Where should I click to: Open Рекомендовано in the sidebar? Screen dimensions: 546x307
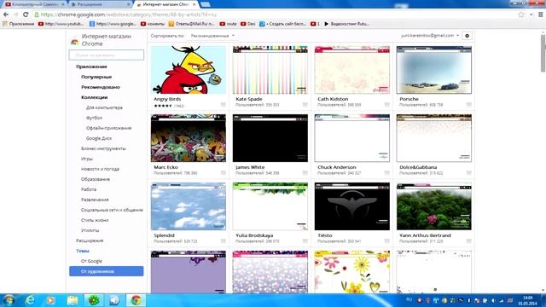tap(101, 87)
